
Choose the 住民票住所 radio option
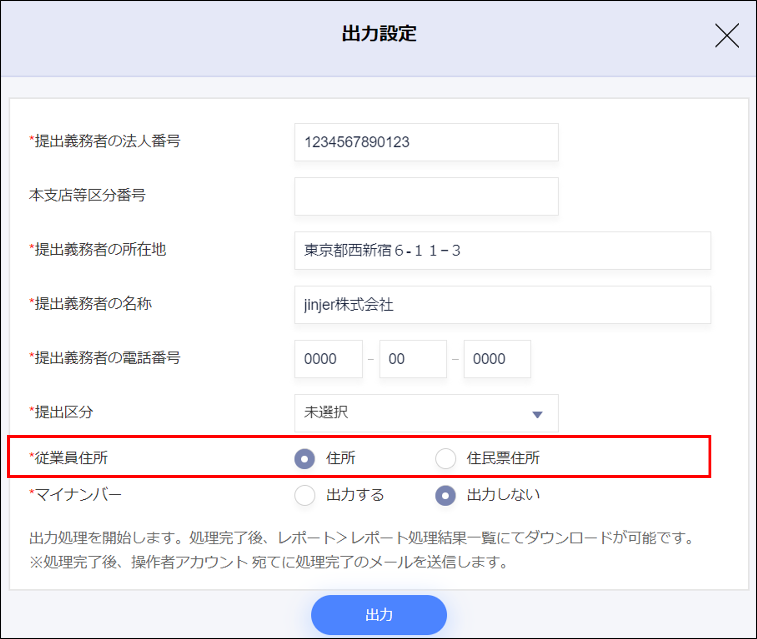445,459
